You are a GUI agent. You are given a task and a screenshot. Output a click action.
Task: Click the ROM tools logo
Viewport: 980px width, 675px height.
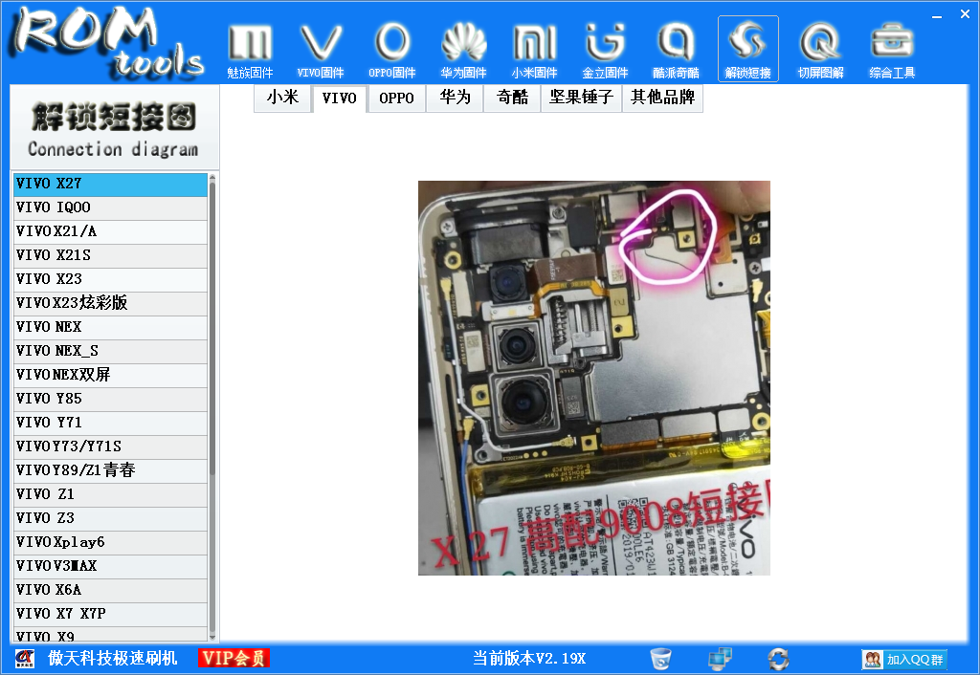coord(107,44)
